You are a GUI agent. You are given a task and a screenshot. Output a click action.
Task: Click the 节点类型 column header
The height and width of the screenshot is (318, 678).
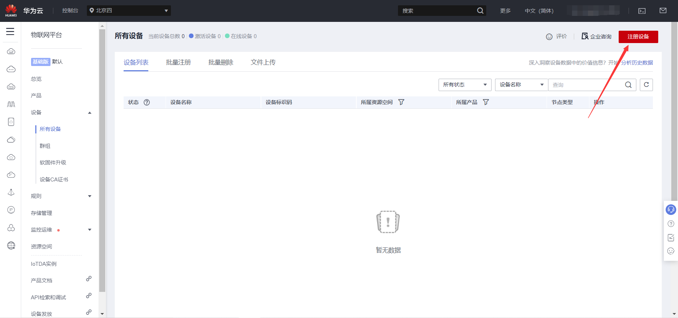click(562, 102)
